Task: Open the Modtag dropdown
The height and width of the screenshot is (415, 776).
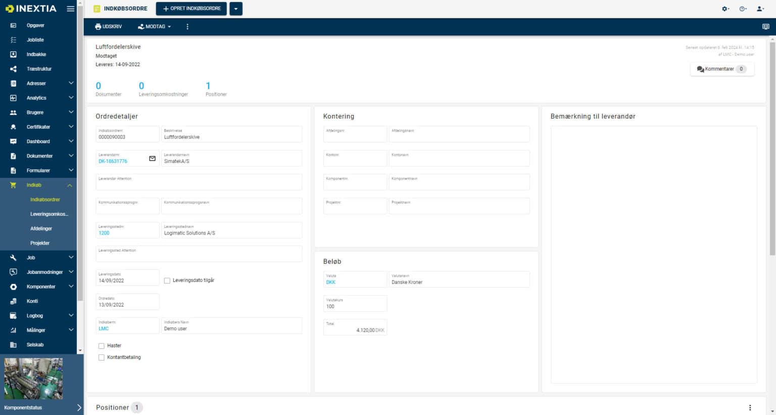Action: (x=155, y=27)
